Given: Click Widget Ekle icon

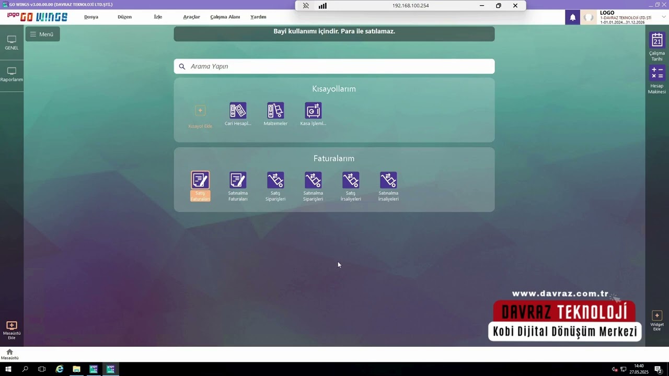Looking at the screenshot, I should click(657, 315).
